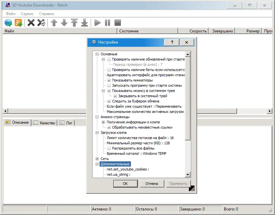This screenshot has width=275, height=215.
Task: Collapse the 'Основные' tree node
Action: tap(97, 54)
